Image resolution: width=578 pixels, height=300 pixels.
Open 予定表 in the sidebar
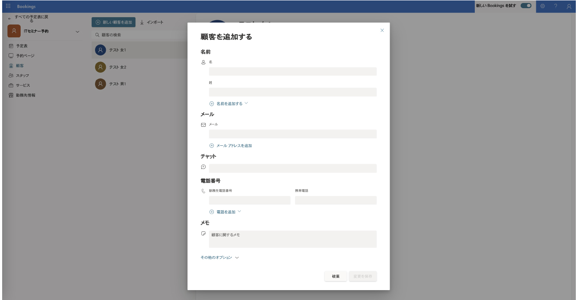click(22, 46)
